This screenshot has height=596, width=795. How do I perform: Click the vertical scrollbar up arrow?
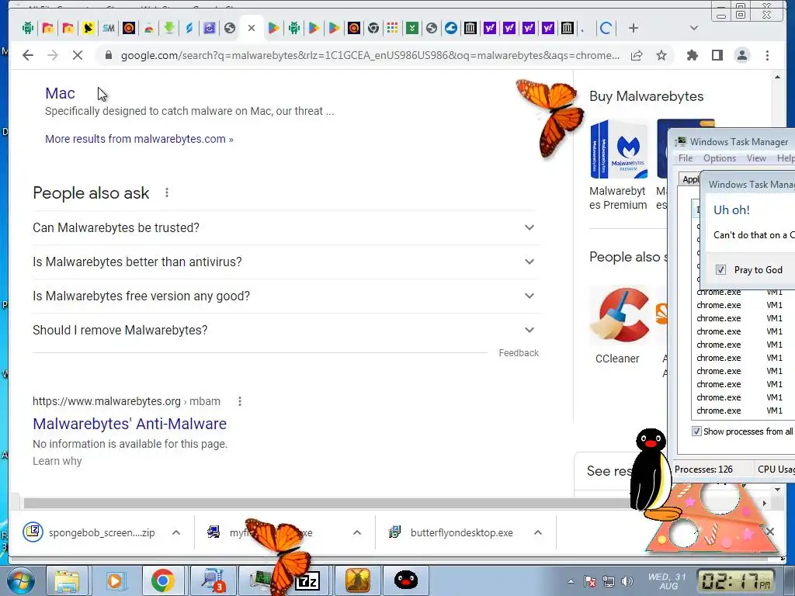(777, 77)
